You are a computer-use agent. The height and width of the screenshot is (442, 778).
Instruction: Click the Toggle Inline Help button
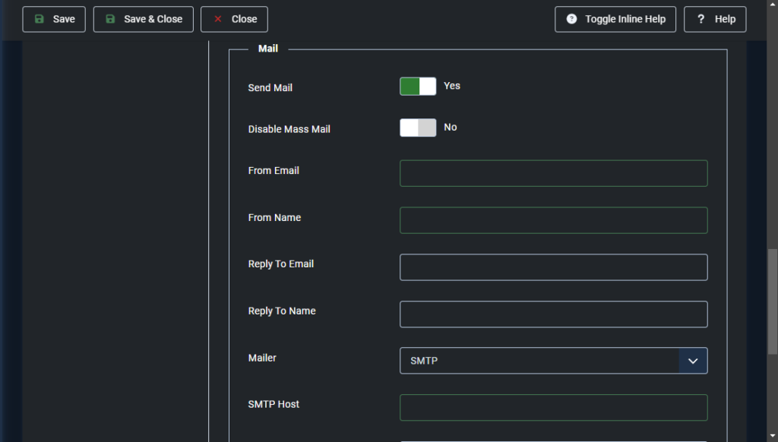coord(615,19)
